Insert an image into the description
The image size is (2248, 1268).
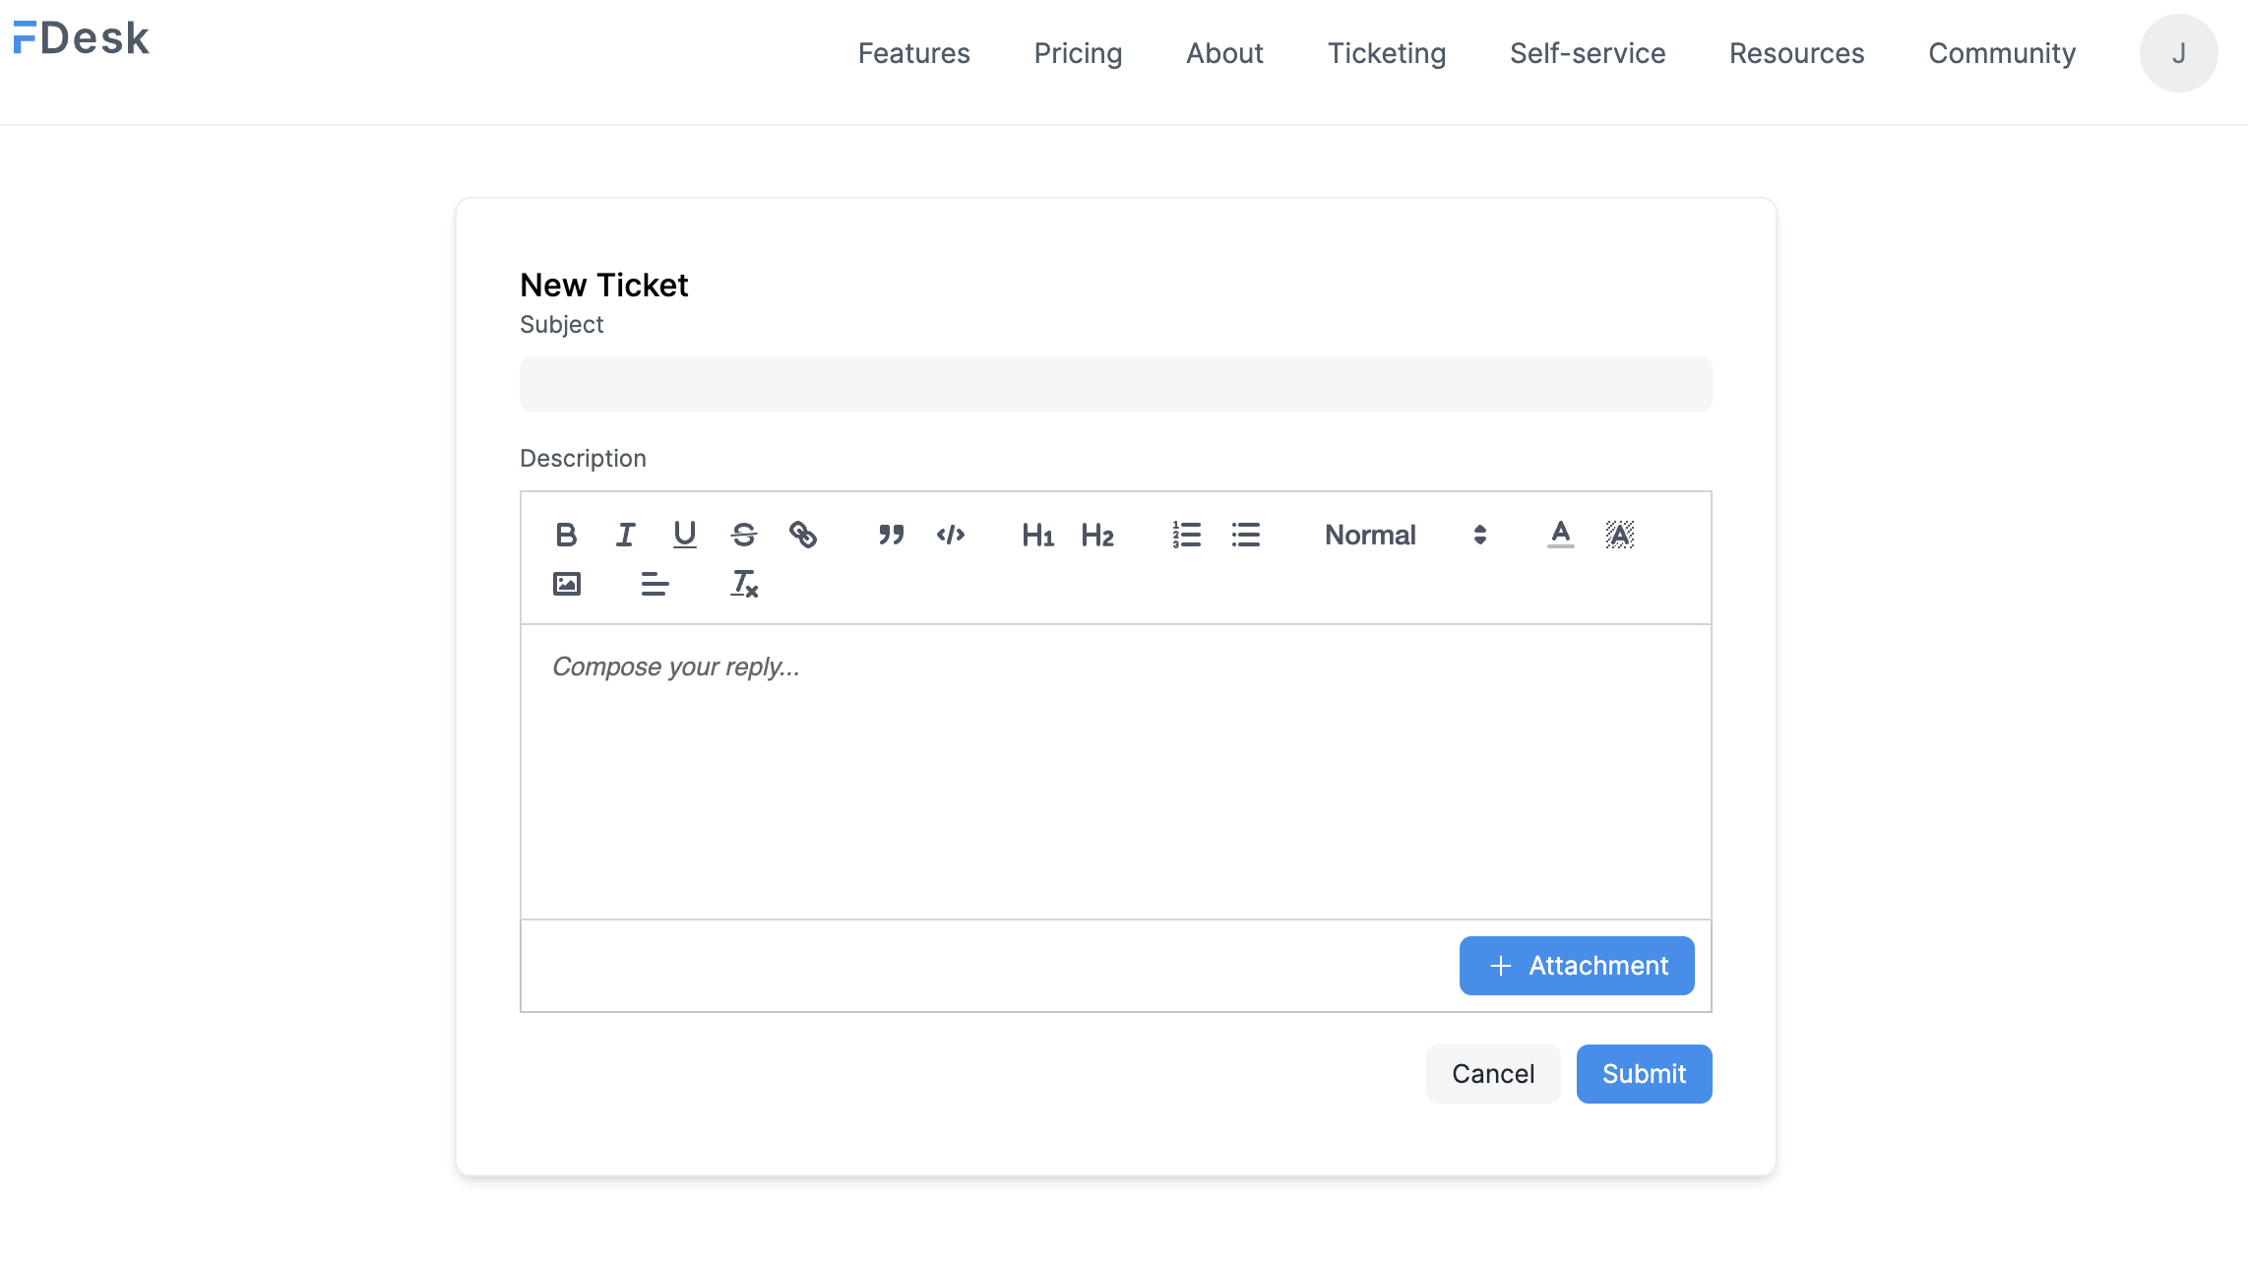tap(567, 583)
